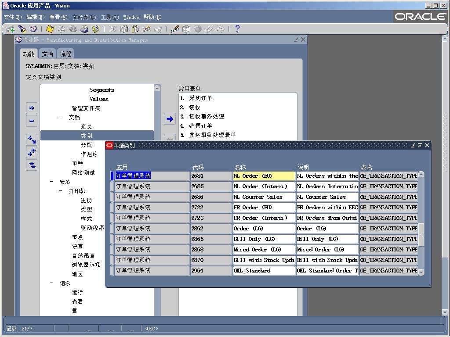Click the name field NL Counter Sales
Image resolution: width=450 pixels, height=337 pixels.
pyautogui.click(x=264, y=197)
